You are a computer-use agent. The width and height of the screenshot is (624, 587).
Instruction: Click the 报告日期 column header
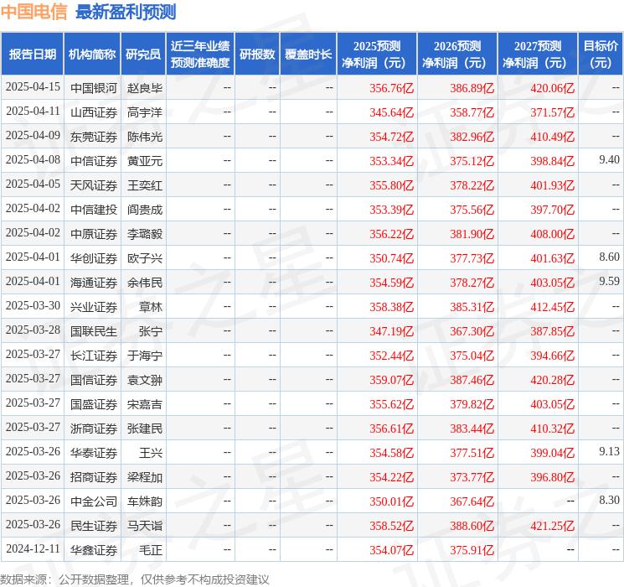tap(32, 55)
